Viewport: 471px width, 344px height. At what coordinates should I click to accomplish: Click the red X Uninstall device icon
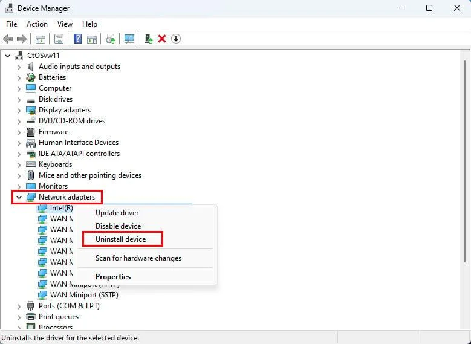[162, 39]
